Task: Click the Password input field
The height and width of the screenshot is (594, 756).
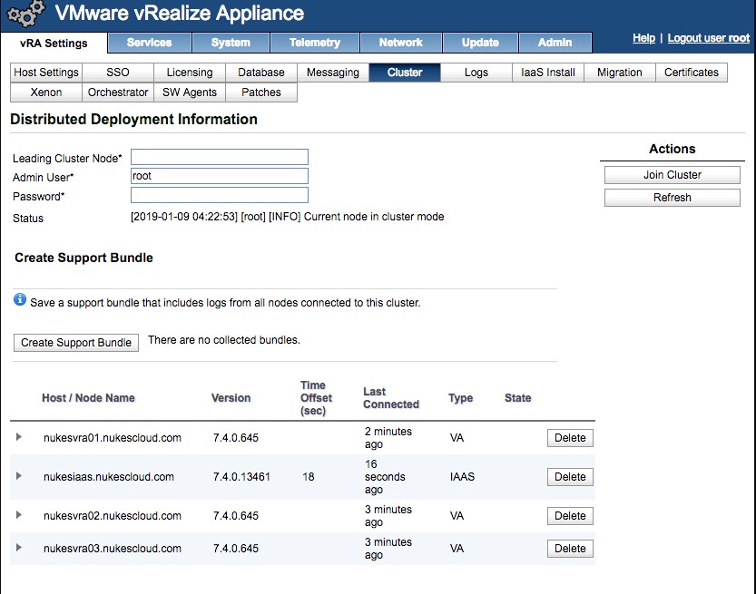Action: click(220, 195)
